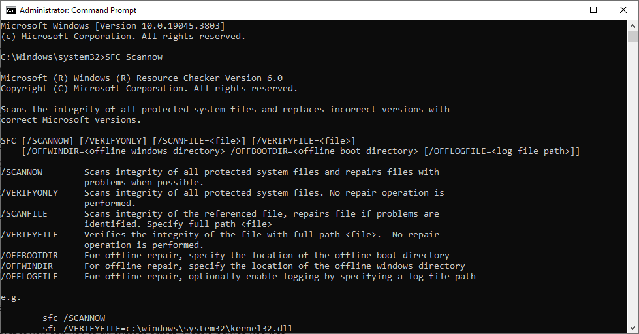
Task: Click the /OFFLOGFILE option in the list
Action: 29,277
